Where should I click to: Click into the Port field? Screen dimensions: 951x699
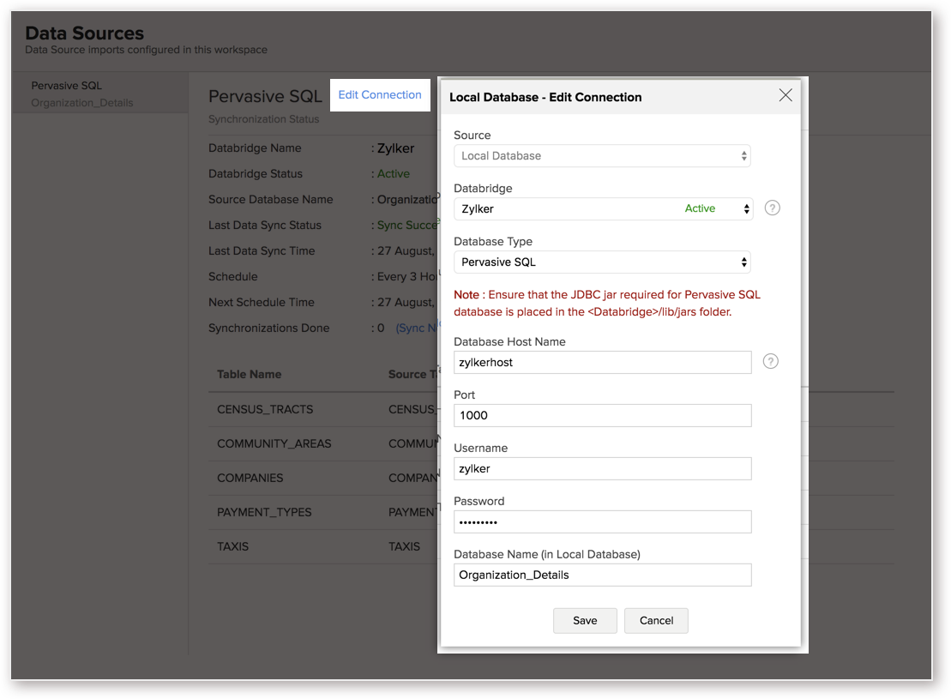[602, 416]
